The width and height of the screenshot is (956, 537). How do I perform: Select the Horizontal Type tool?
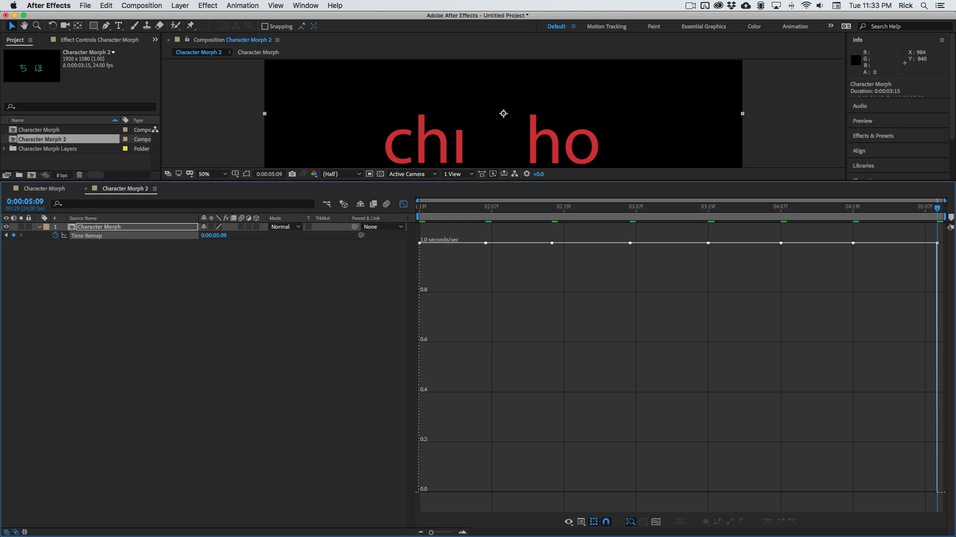(x=119, y=26)
